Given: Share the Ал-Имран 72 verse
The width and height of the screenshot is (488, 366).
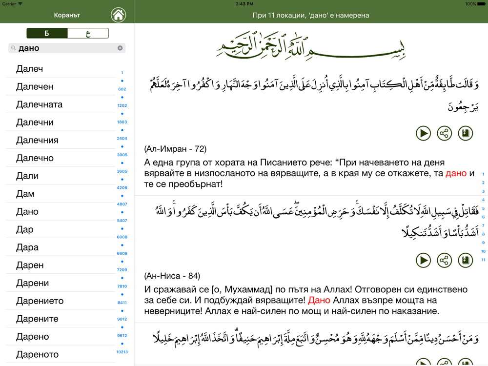Looking at the screenshot, I should 445,133.
